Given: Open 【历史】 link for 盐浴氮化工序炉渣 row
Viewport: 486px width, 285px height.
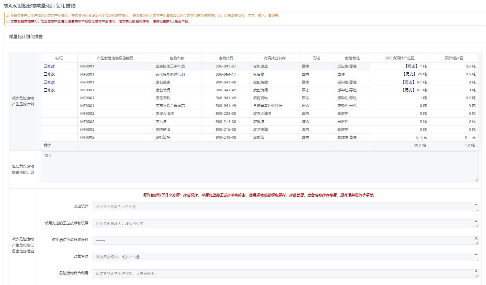Looking at the screenshot, I should point(410,66).
